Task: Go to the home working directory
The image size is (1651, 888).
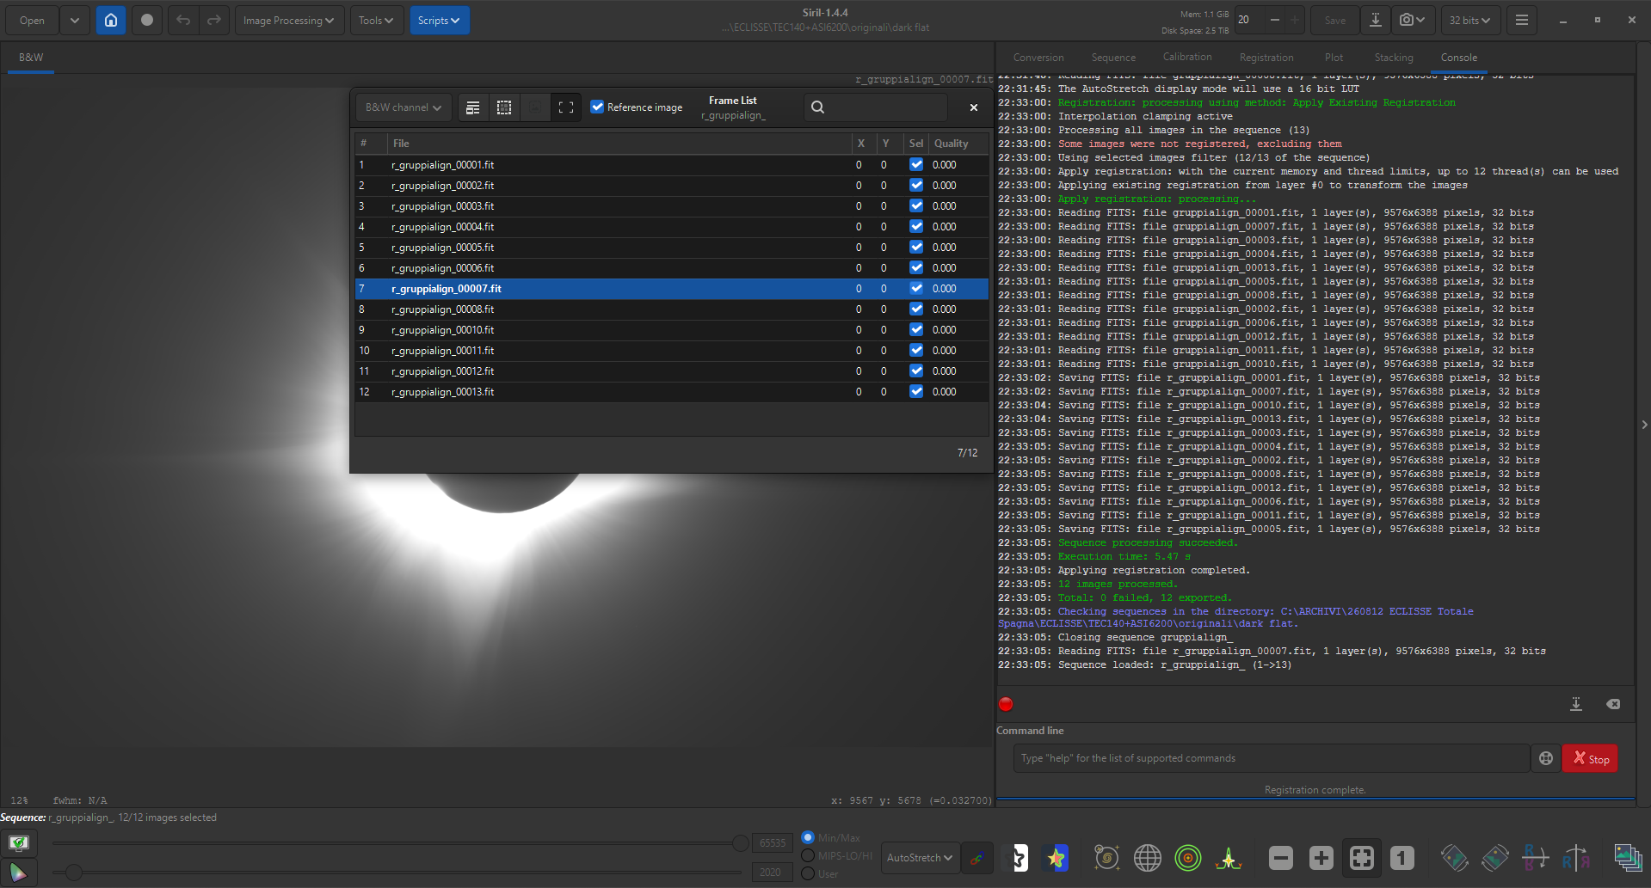Action: (x=111, y=20)
